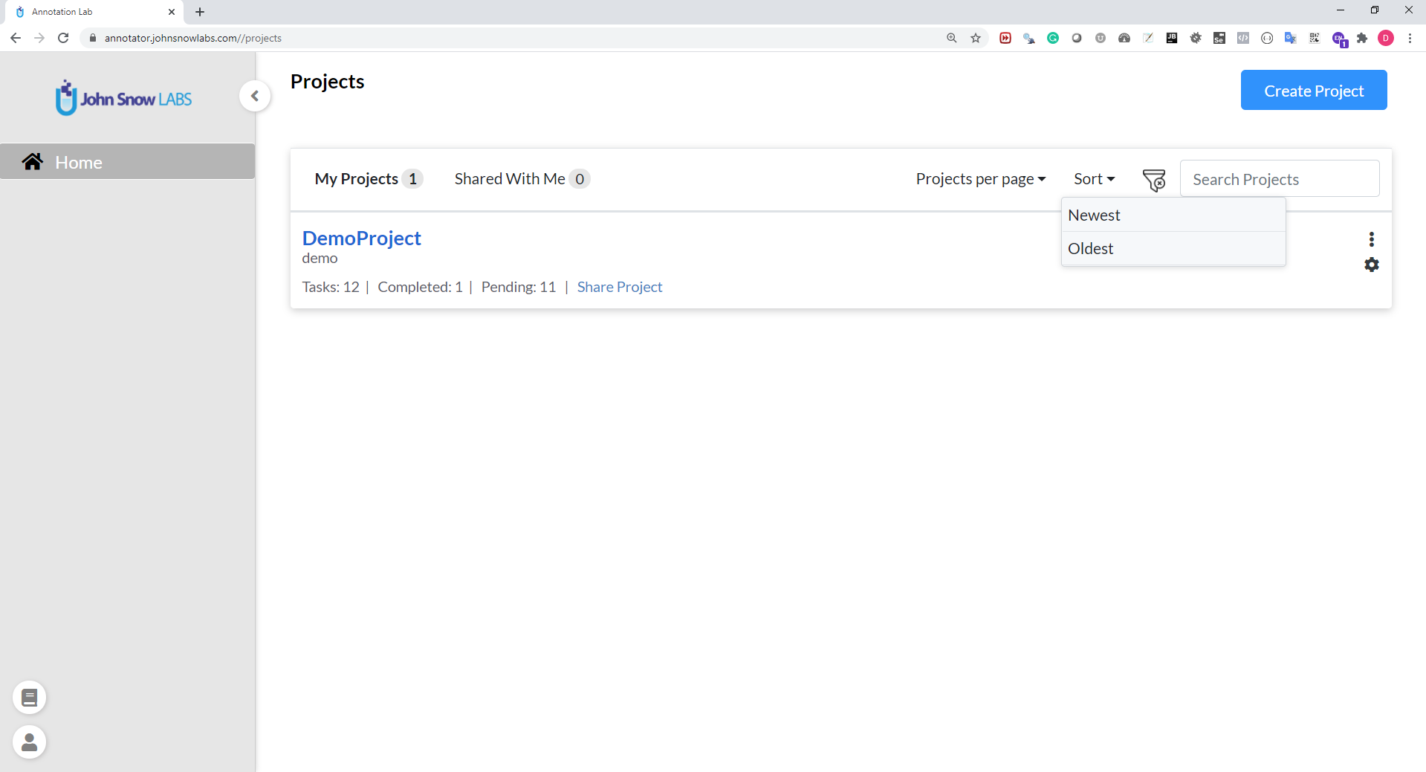1426x772 pixels.
Task: Go to Home in the sidebar
Action: pyautogui.click(x=127, y=161)
